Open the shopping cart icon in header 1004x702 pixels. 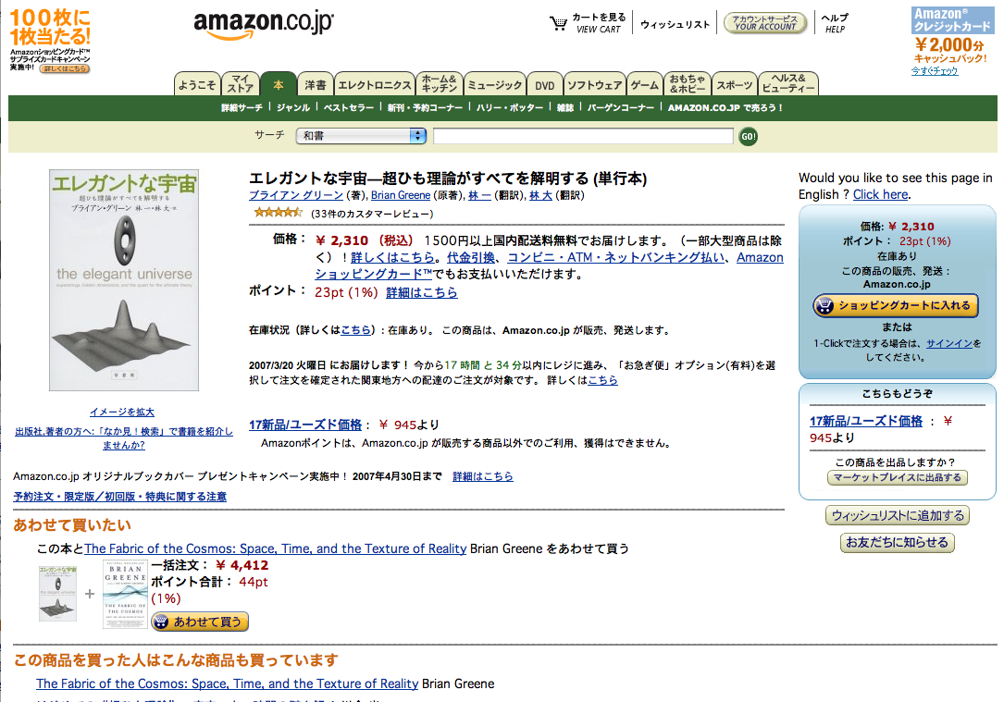tap(558, 24)
